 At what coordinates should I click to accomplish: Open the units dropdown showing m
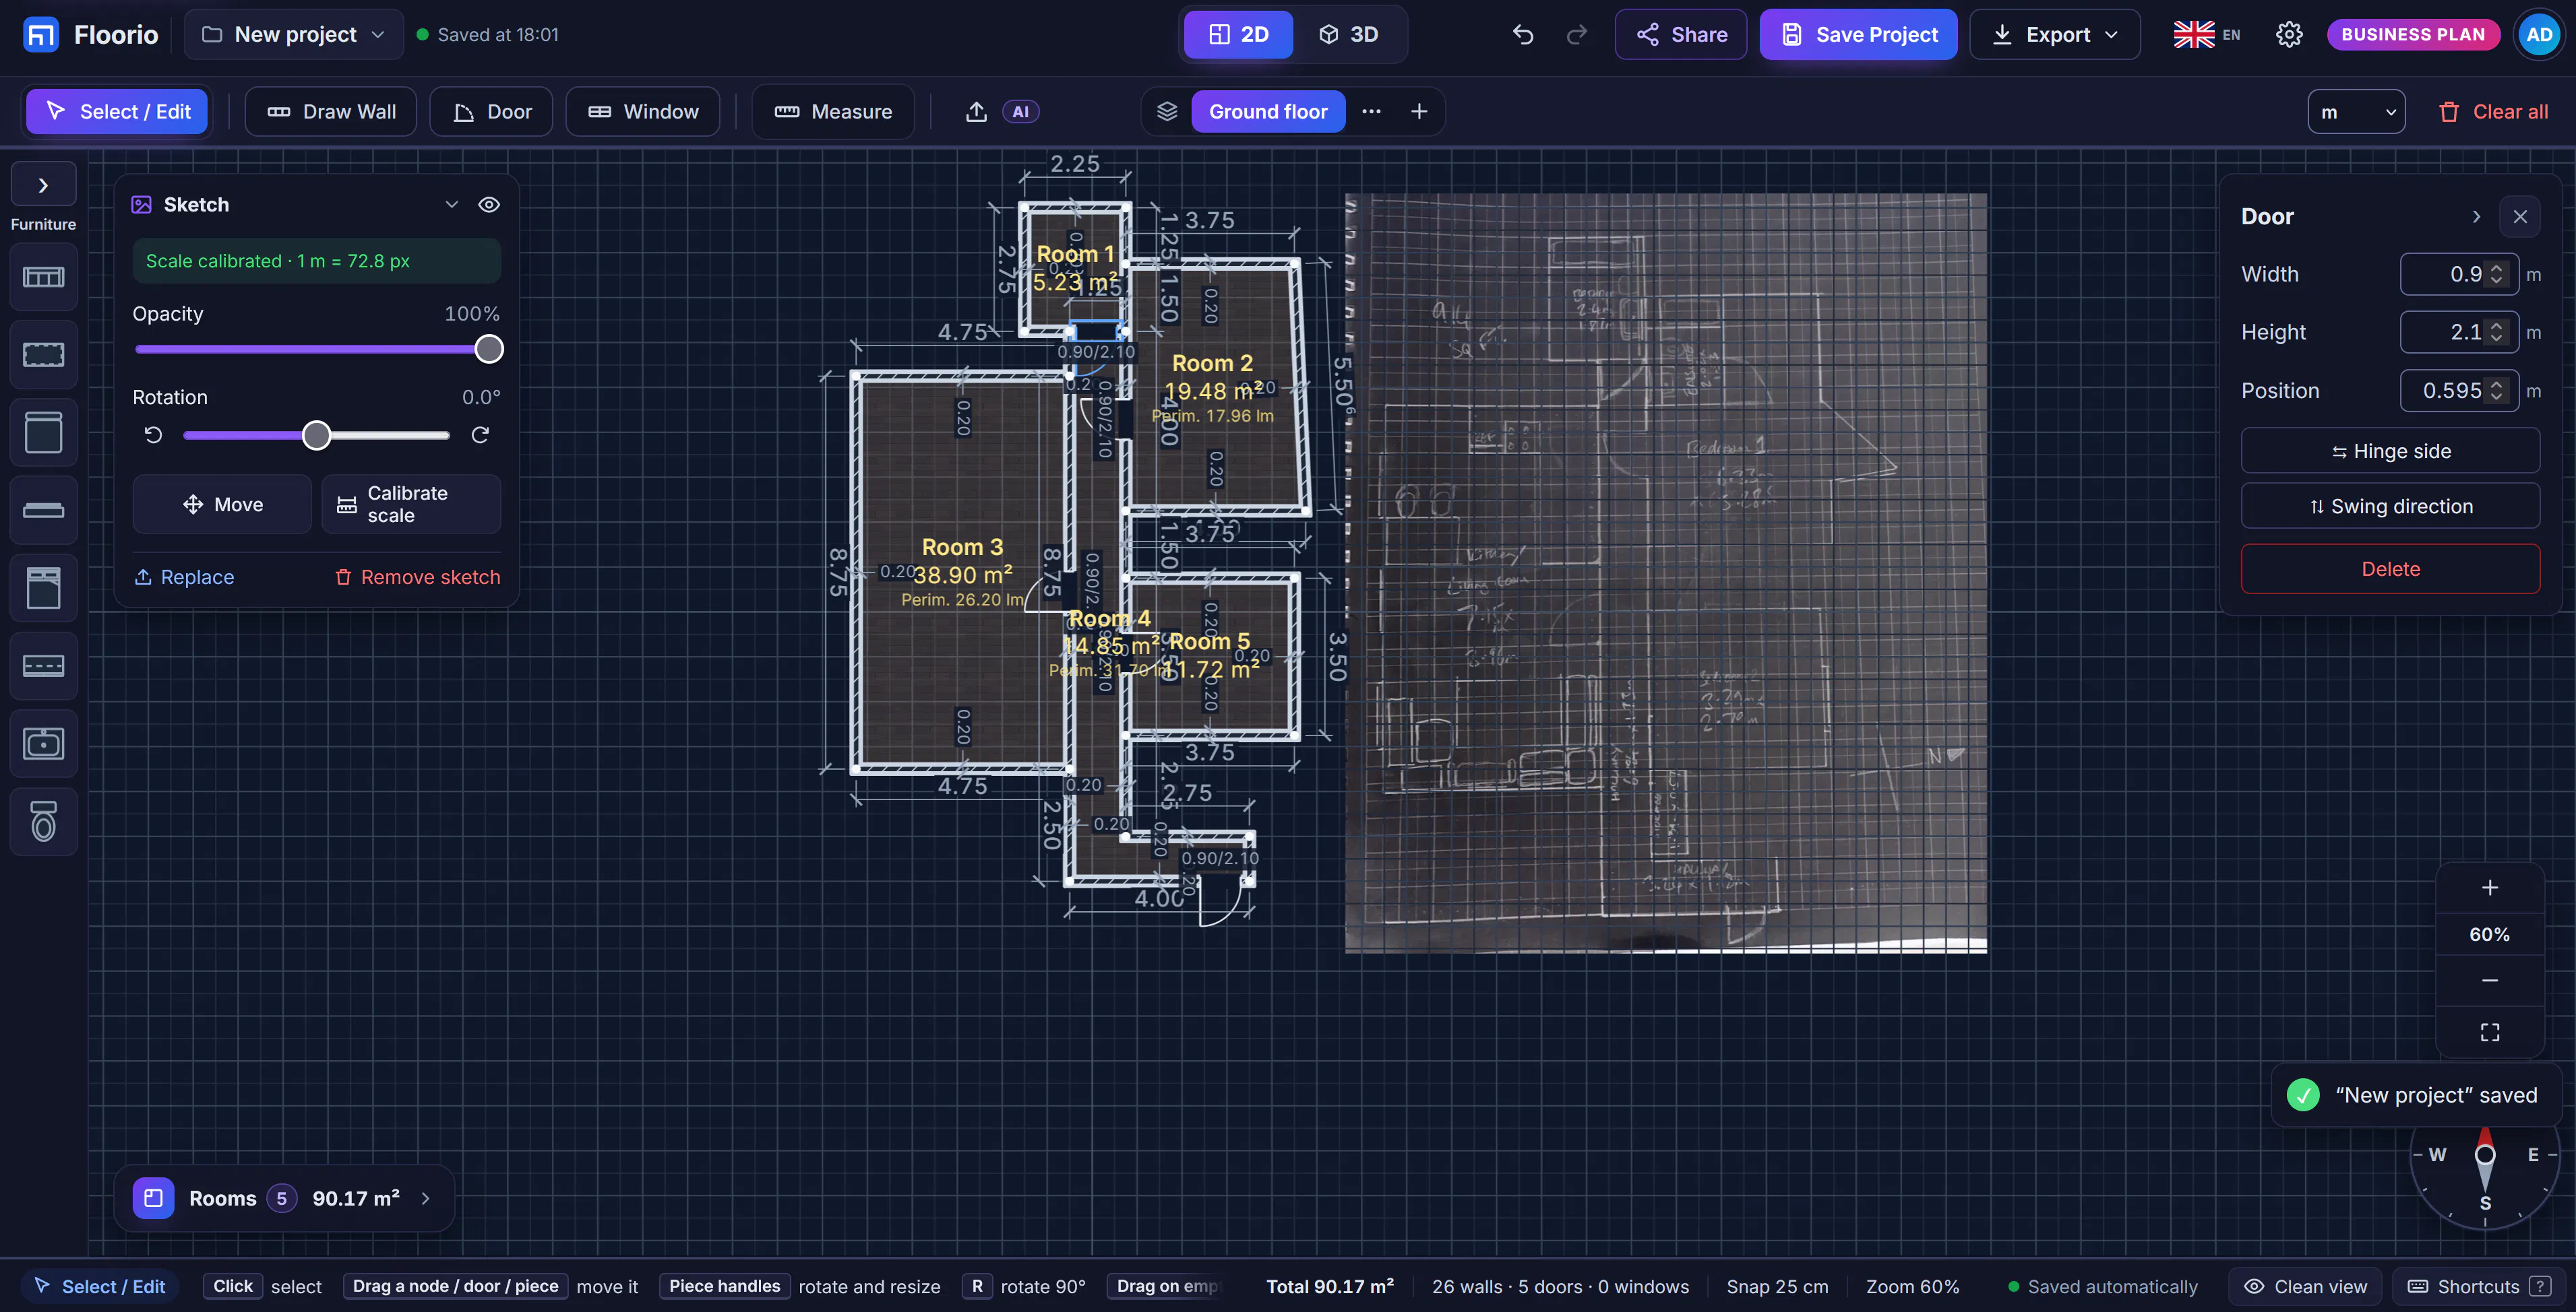click(2356, 112)
